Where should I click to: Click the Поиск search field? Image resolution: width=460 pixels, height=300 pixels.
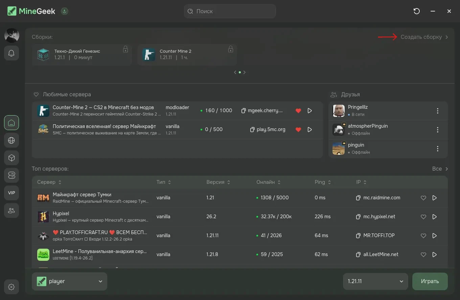[230, 11]
